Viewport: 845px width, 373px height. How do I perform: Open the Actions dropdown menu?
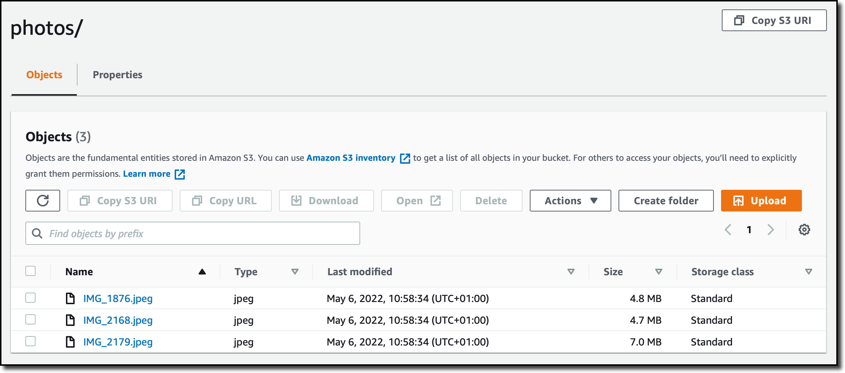570,201
